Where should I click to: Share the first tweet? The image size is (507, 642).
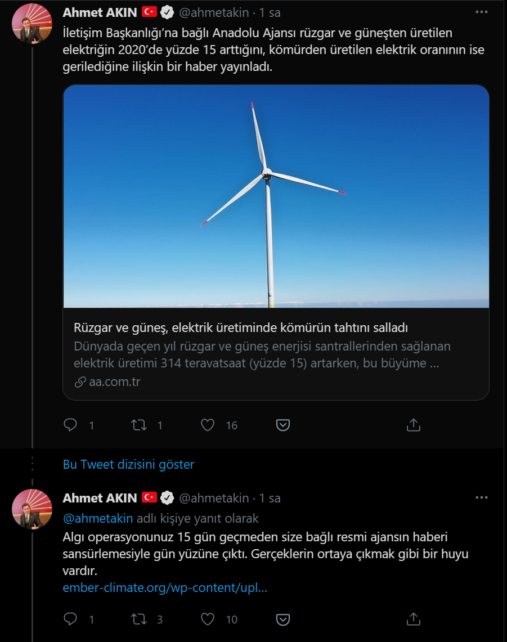[x=414, y=425]
